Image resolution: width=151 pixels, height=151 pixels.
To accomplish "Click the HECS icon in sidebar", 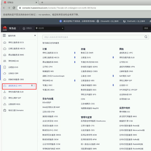I will [5, 49].
